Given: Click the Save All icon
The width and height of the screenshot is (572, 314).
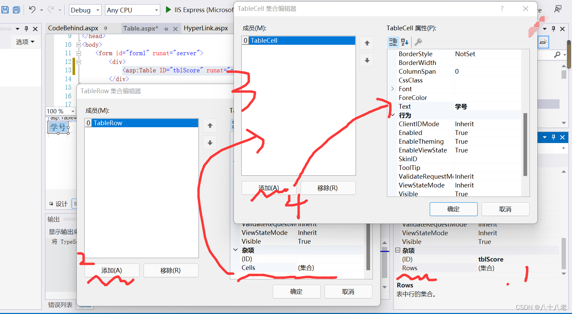Looking at the screenshot, I should point(16,10).
